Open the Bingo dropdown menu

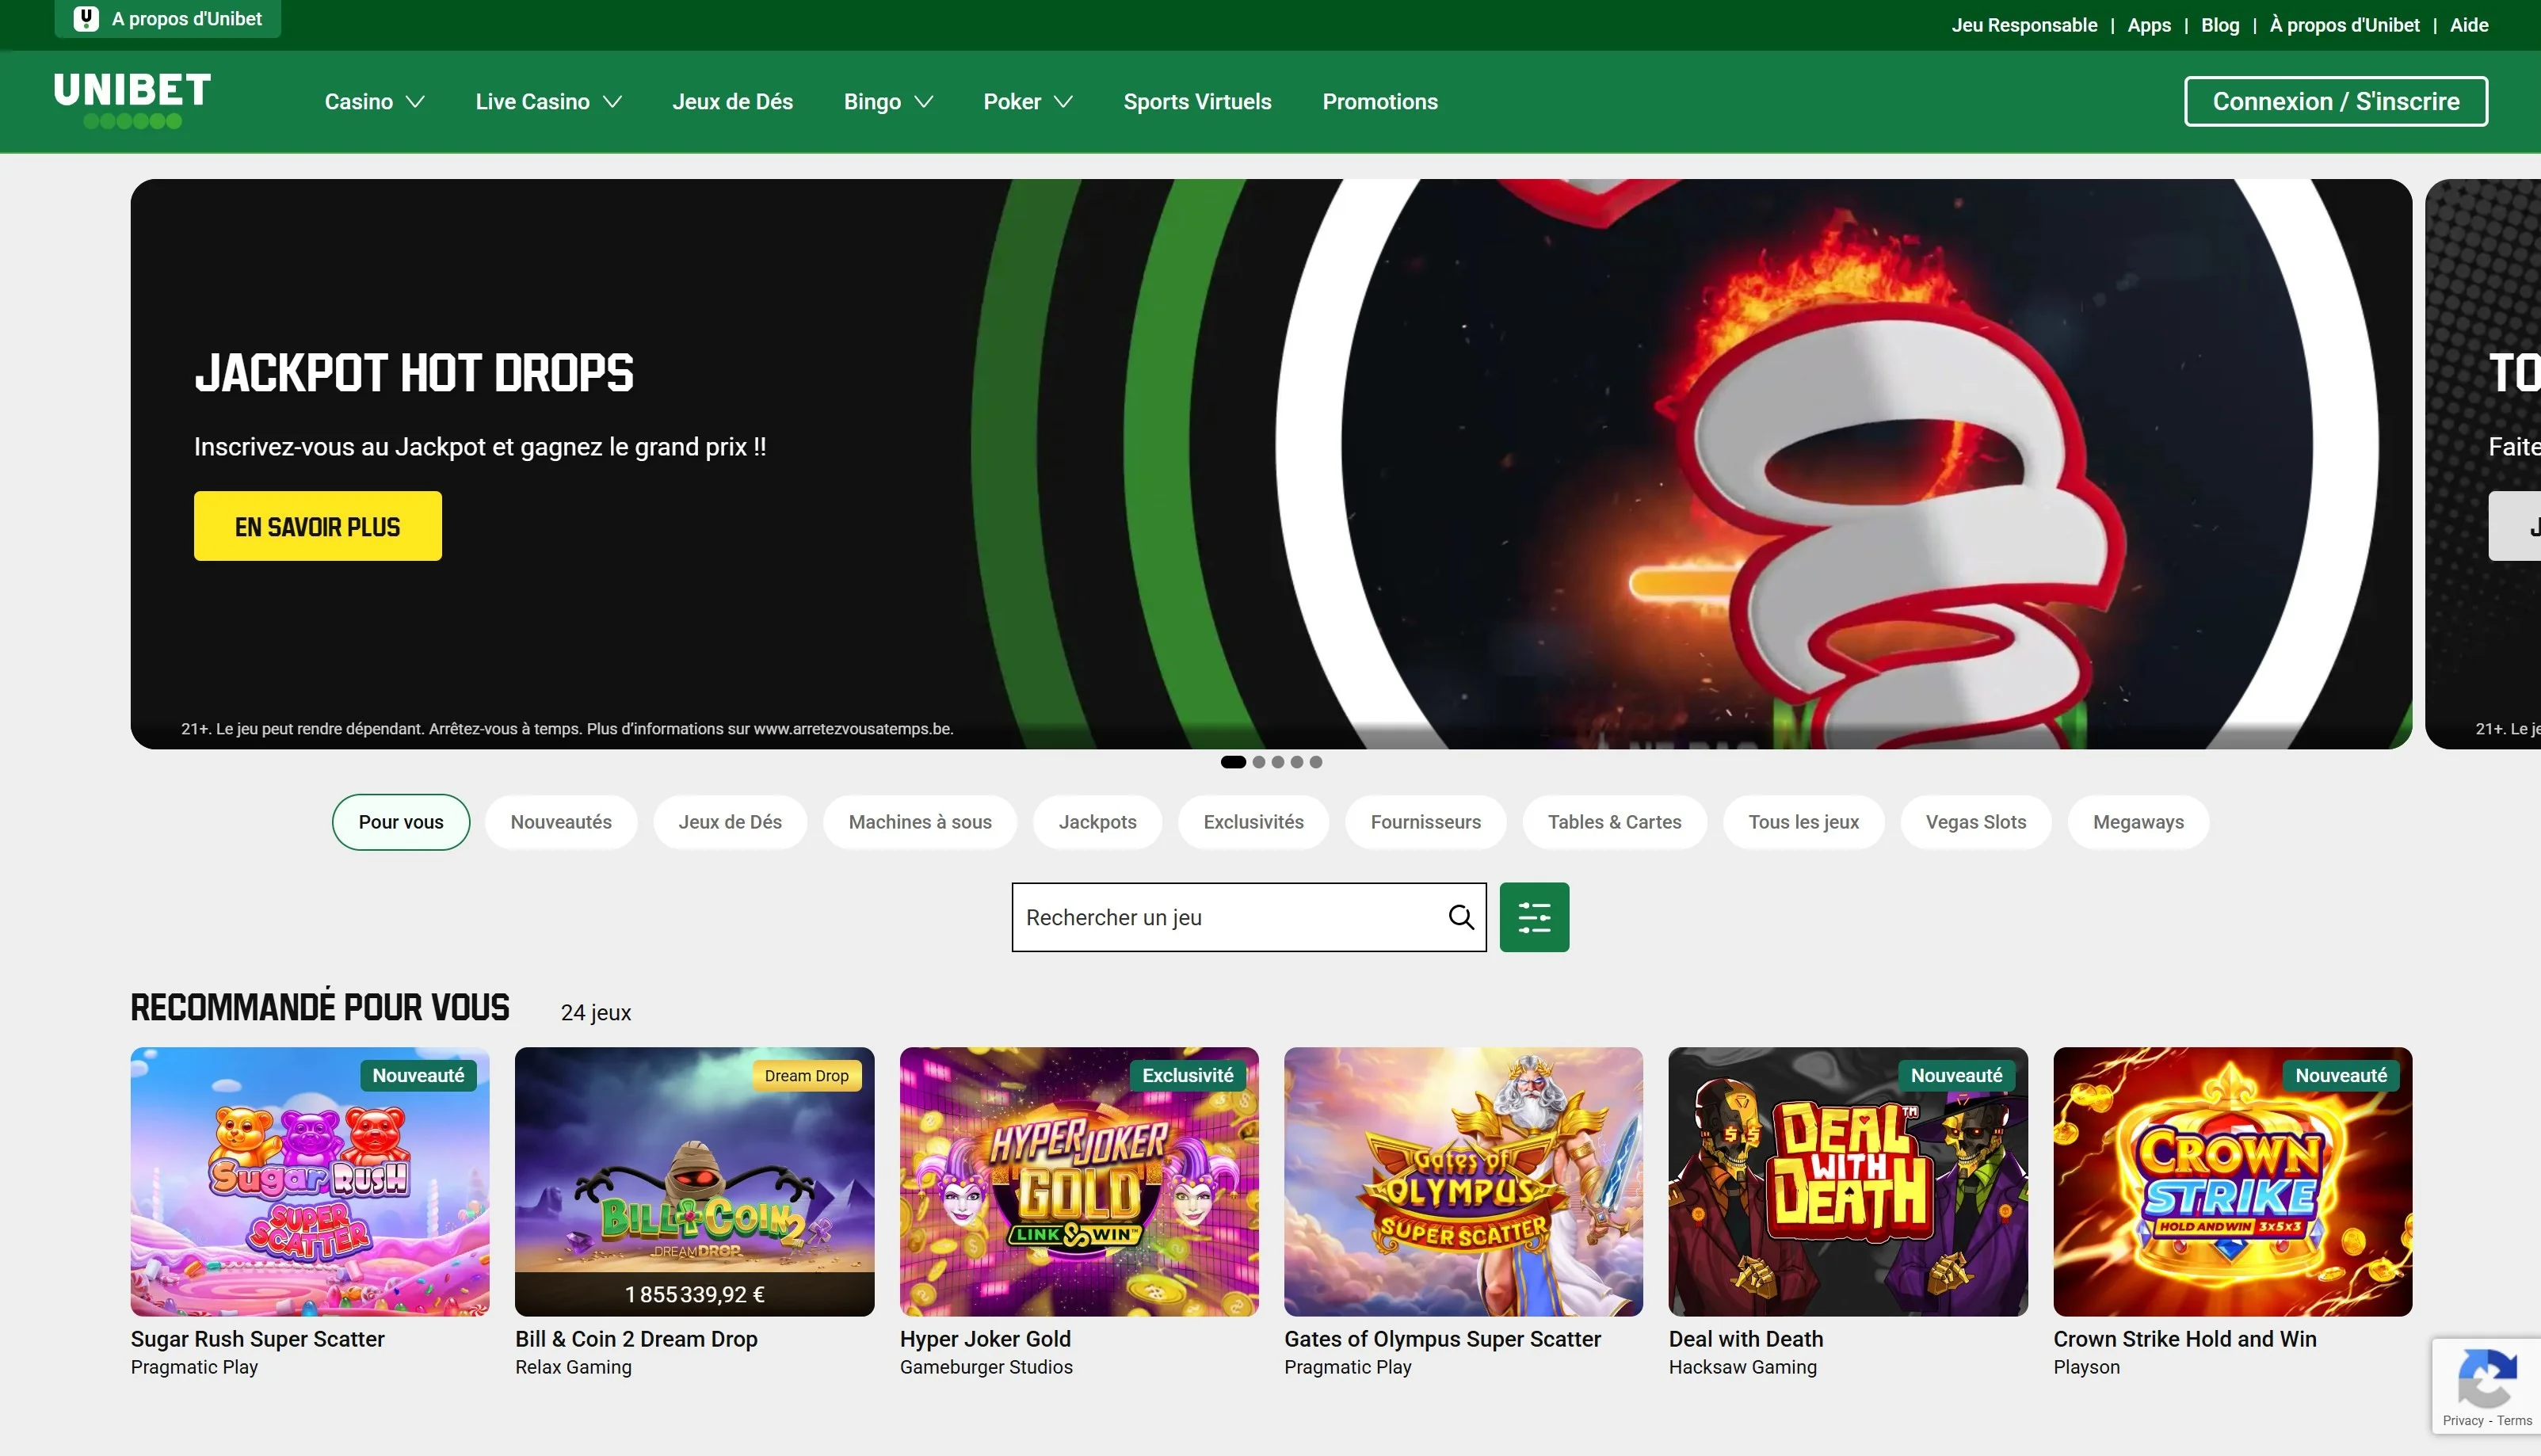pos(887,101)
